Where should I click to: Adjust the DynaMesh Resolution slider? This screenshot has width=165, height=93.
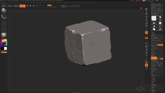157,60
